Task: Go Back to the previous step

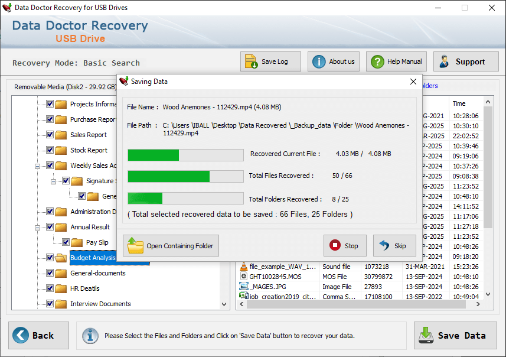Action: point(39,335)
